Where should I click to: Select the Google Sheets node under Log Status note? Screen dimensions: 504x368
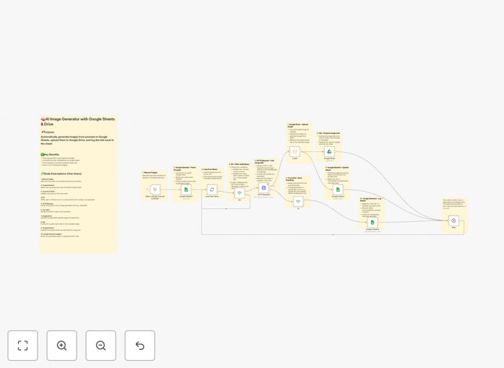[372, 222]
